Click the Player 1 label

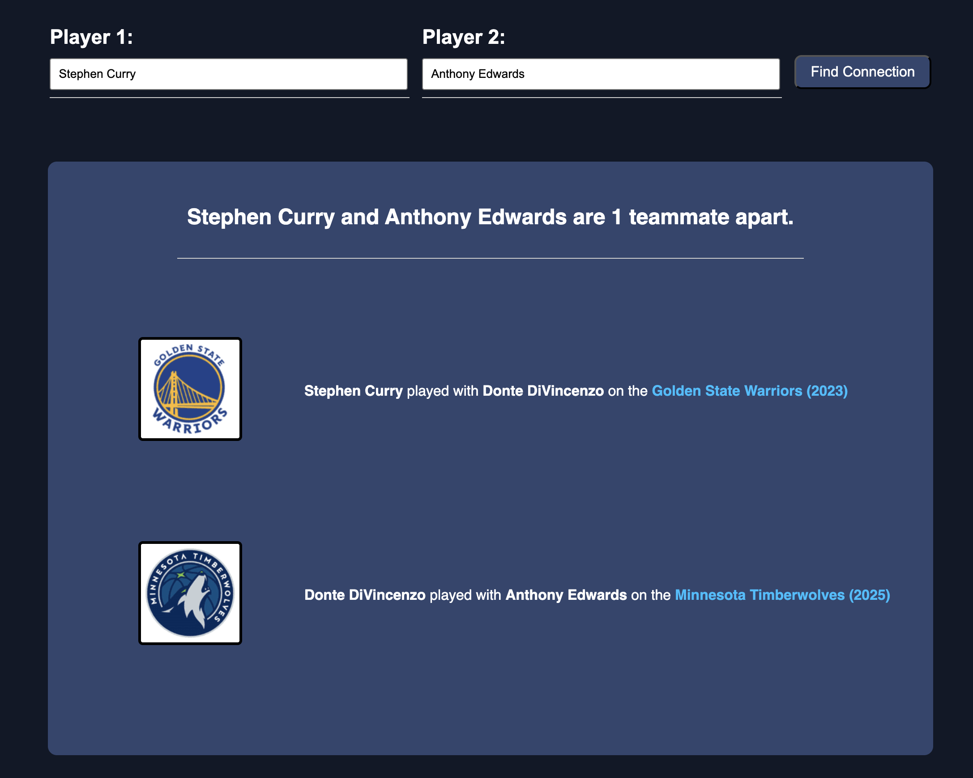pos(91,37)
